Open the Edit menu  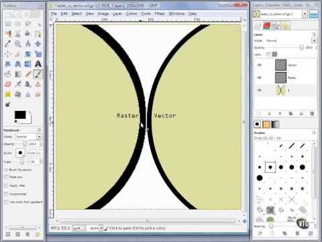coord(64,13)
